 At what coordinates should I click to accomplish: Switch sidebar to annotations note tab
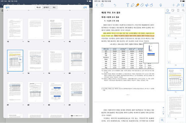tap(173, 11)
